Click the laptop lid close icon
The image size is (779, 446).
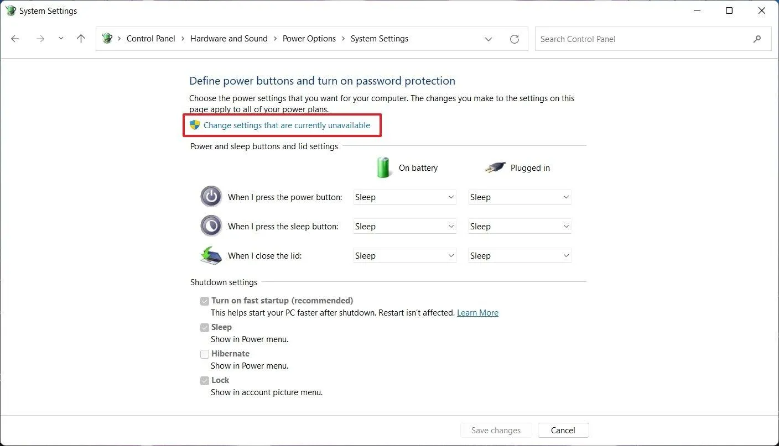[x=211, y=255]
